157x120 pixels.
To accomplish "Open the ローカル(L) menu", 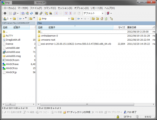I will (10, 8).
